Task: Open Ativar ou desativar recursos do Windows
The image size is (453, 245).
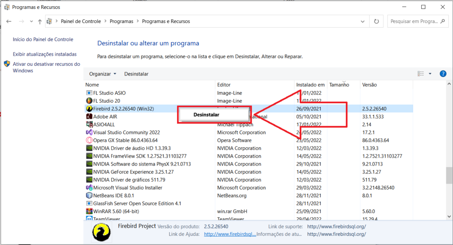Action: [46, 67]
